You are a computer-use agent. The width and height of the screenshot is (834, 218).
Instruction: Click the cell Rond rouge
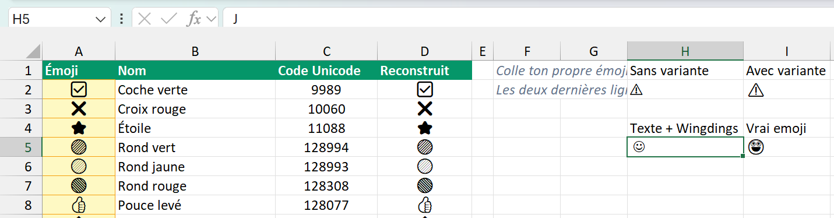tap(195, 186)
